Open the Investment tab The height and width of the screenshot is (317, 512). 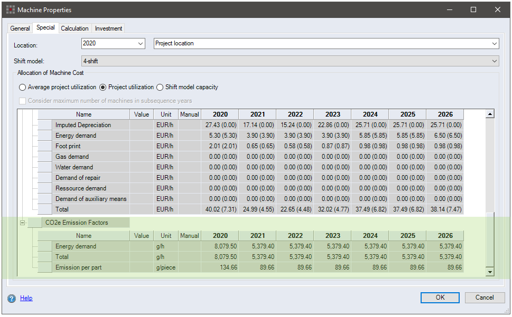point(108,28)
